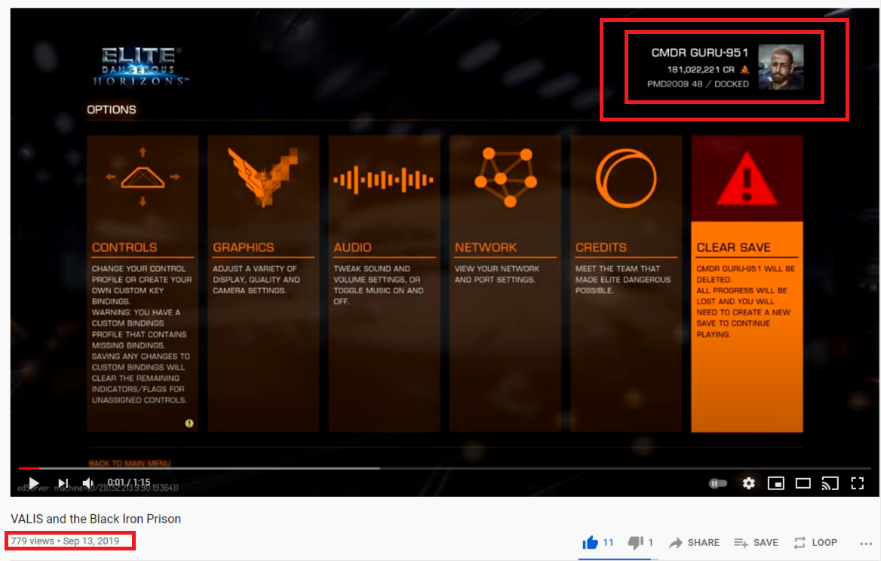Toggle LOOP for the video
The height and width of the screenshot is (561, 881).
pyautogui.click(x=815, y=542)
